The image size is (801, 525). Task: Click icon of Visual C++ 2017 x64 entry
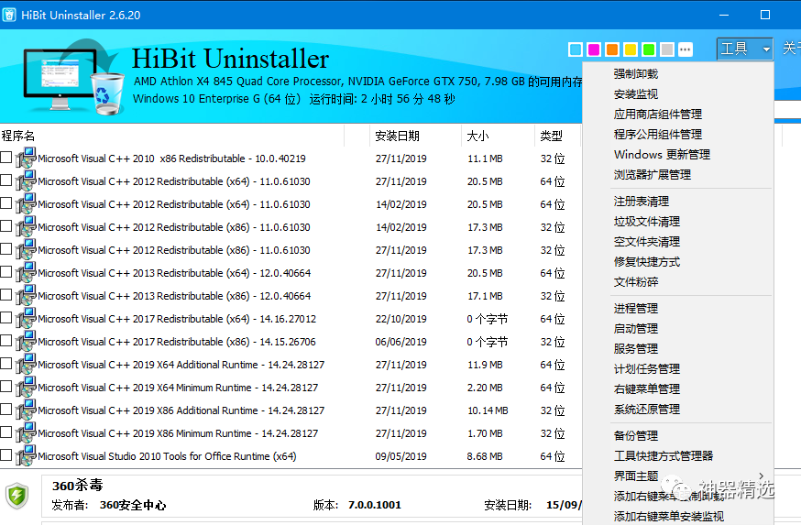26,319
